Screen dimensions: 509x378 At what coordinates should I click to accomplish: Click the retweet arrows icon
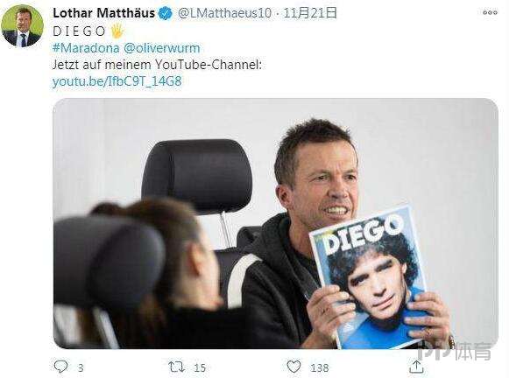click(177, 367)
